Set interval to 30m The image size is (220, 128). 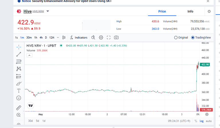coord(29,38)
